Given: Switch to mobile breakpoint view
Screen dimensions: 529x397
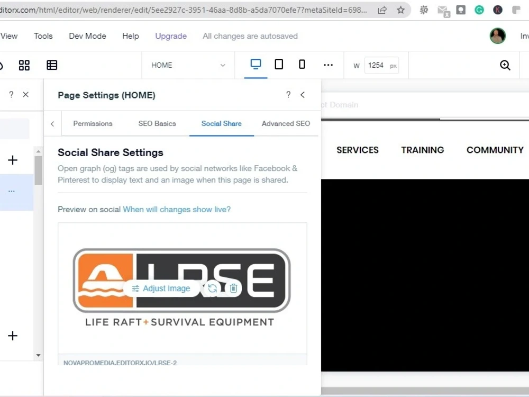Looking at the screenshot, I should point(302,64).
